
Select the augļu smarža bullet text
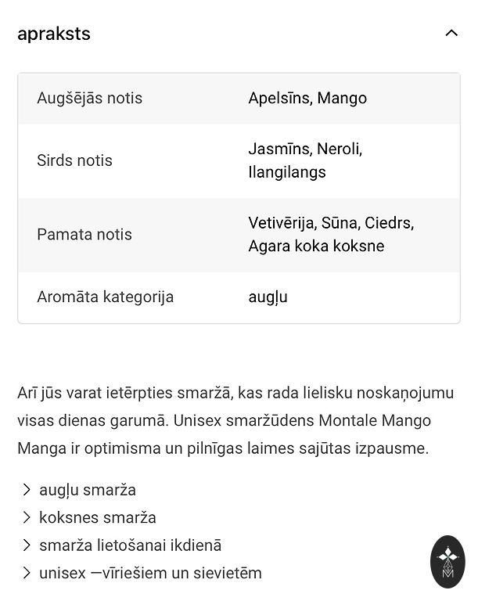click(x=88, y=490)
